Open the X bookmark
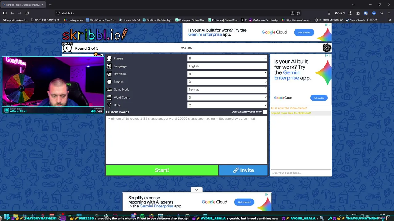The height and width of the screenshot is (221, 394). point(244,20)
